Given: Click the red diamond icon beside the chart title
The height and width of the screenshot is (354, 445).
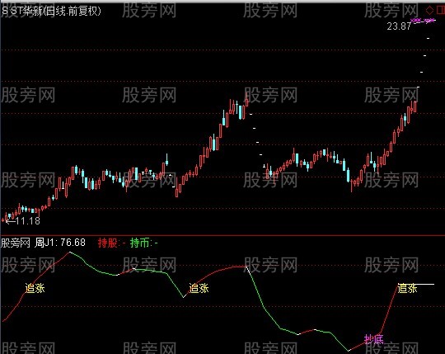Looking at the screenshot, I should pos(429,10).
